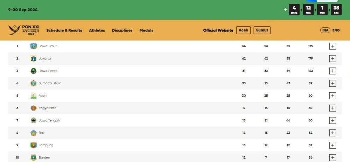The image size is (350, 162).
Task: Click the Lampung province emblem
Action: point(34,145)
